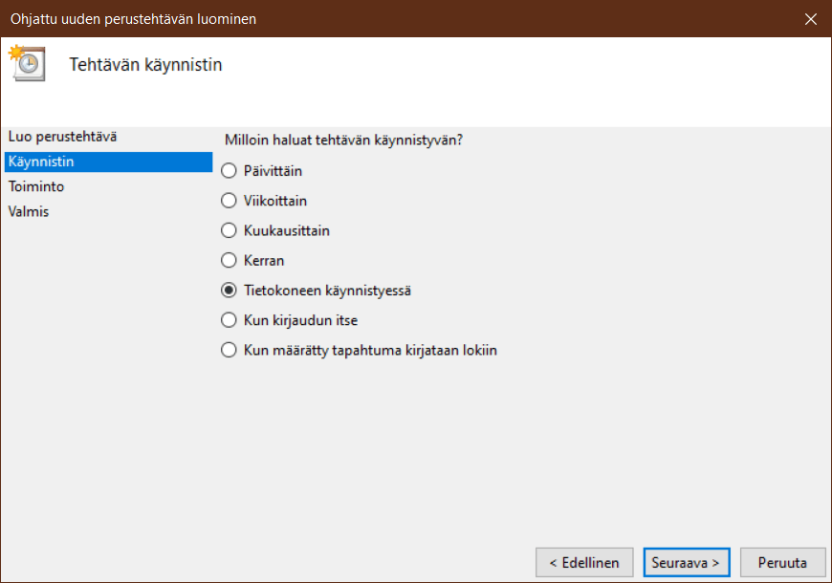Select the event-logged trigger radio circle
The image size is (832, 583).
(x=229, y=350)
